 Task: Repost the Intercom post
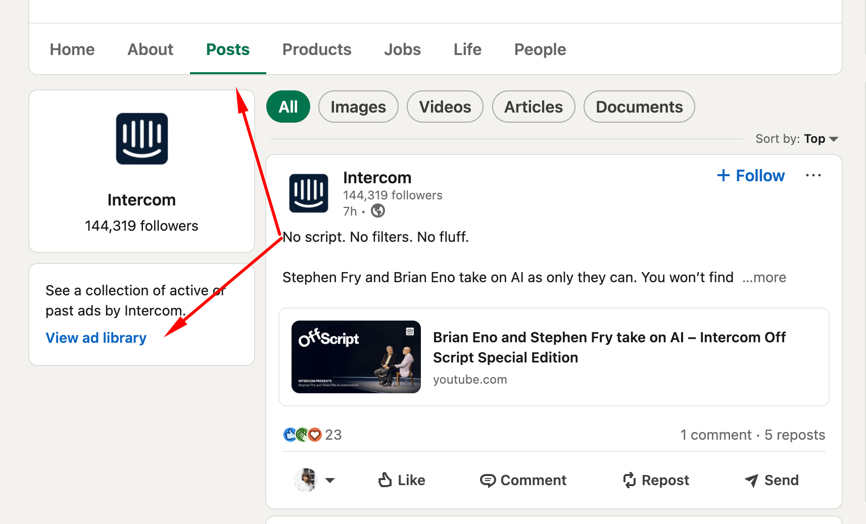pyautogui.click(x=656, y=480)
